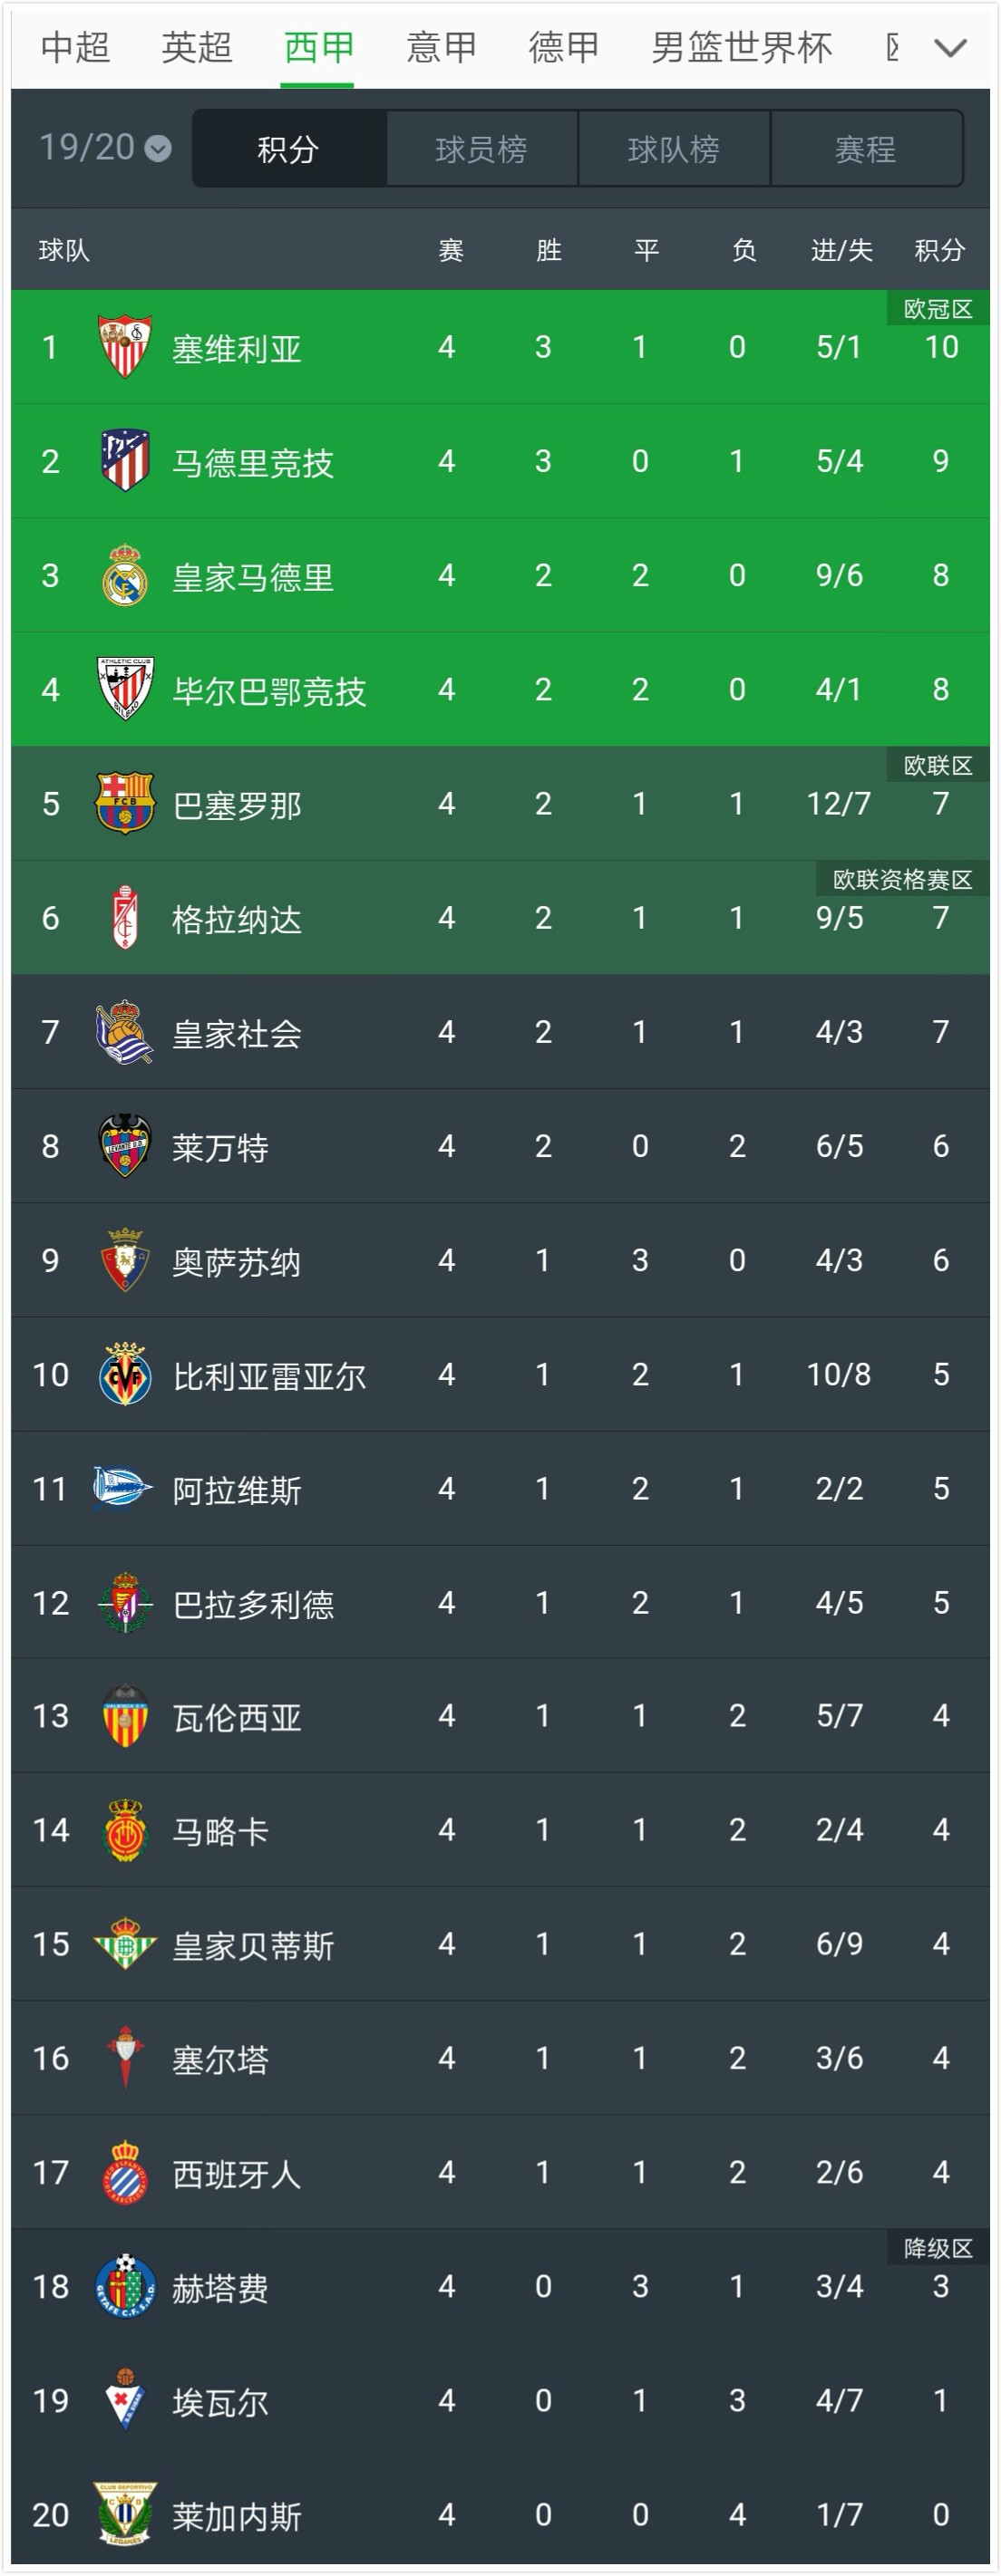Click the Getafe club crest icon
This screenshot has height=2576, width=1001.
(x=124, y=2286)
